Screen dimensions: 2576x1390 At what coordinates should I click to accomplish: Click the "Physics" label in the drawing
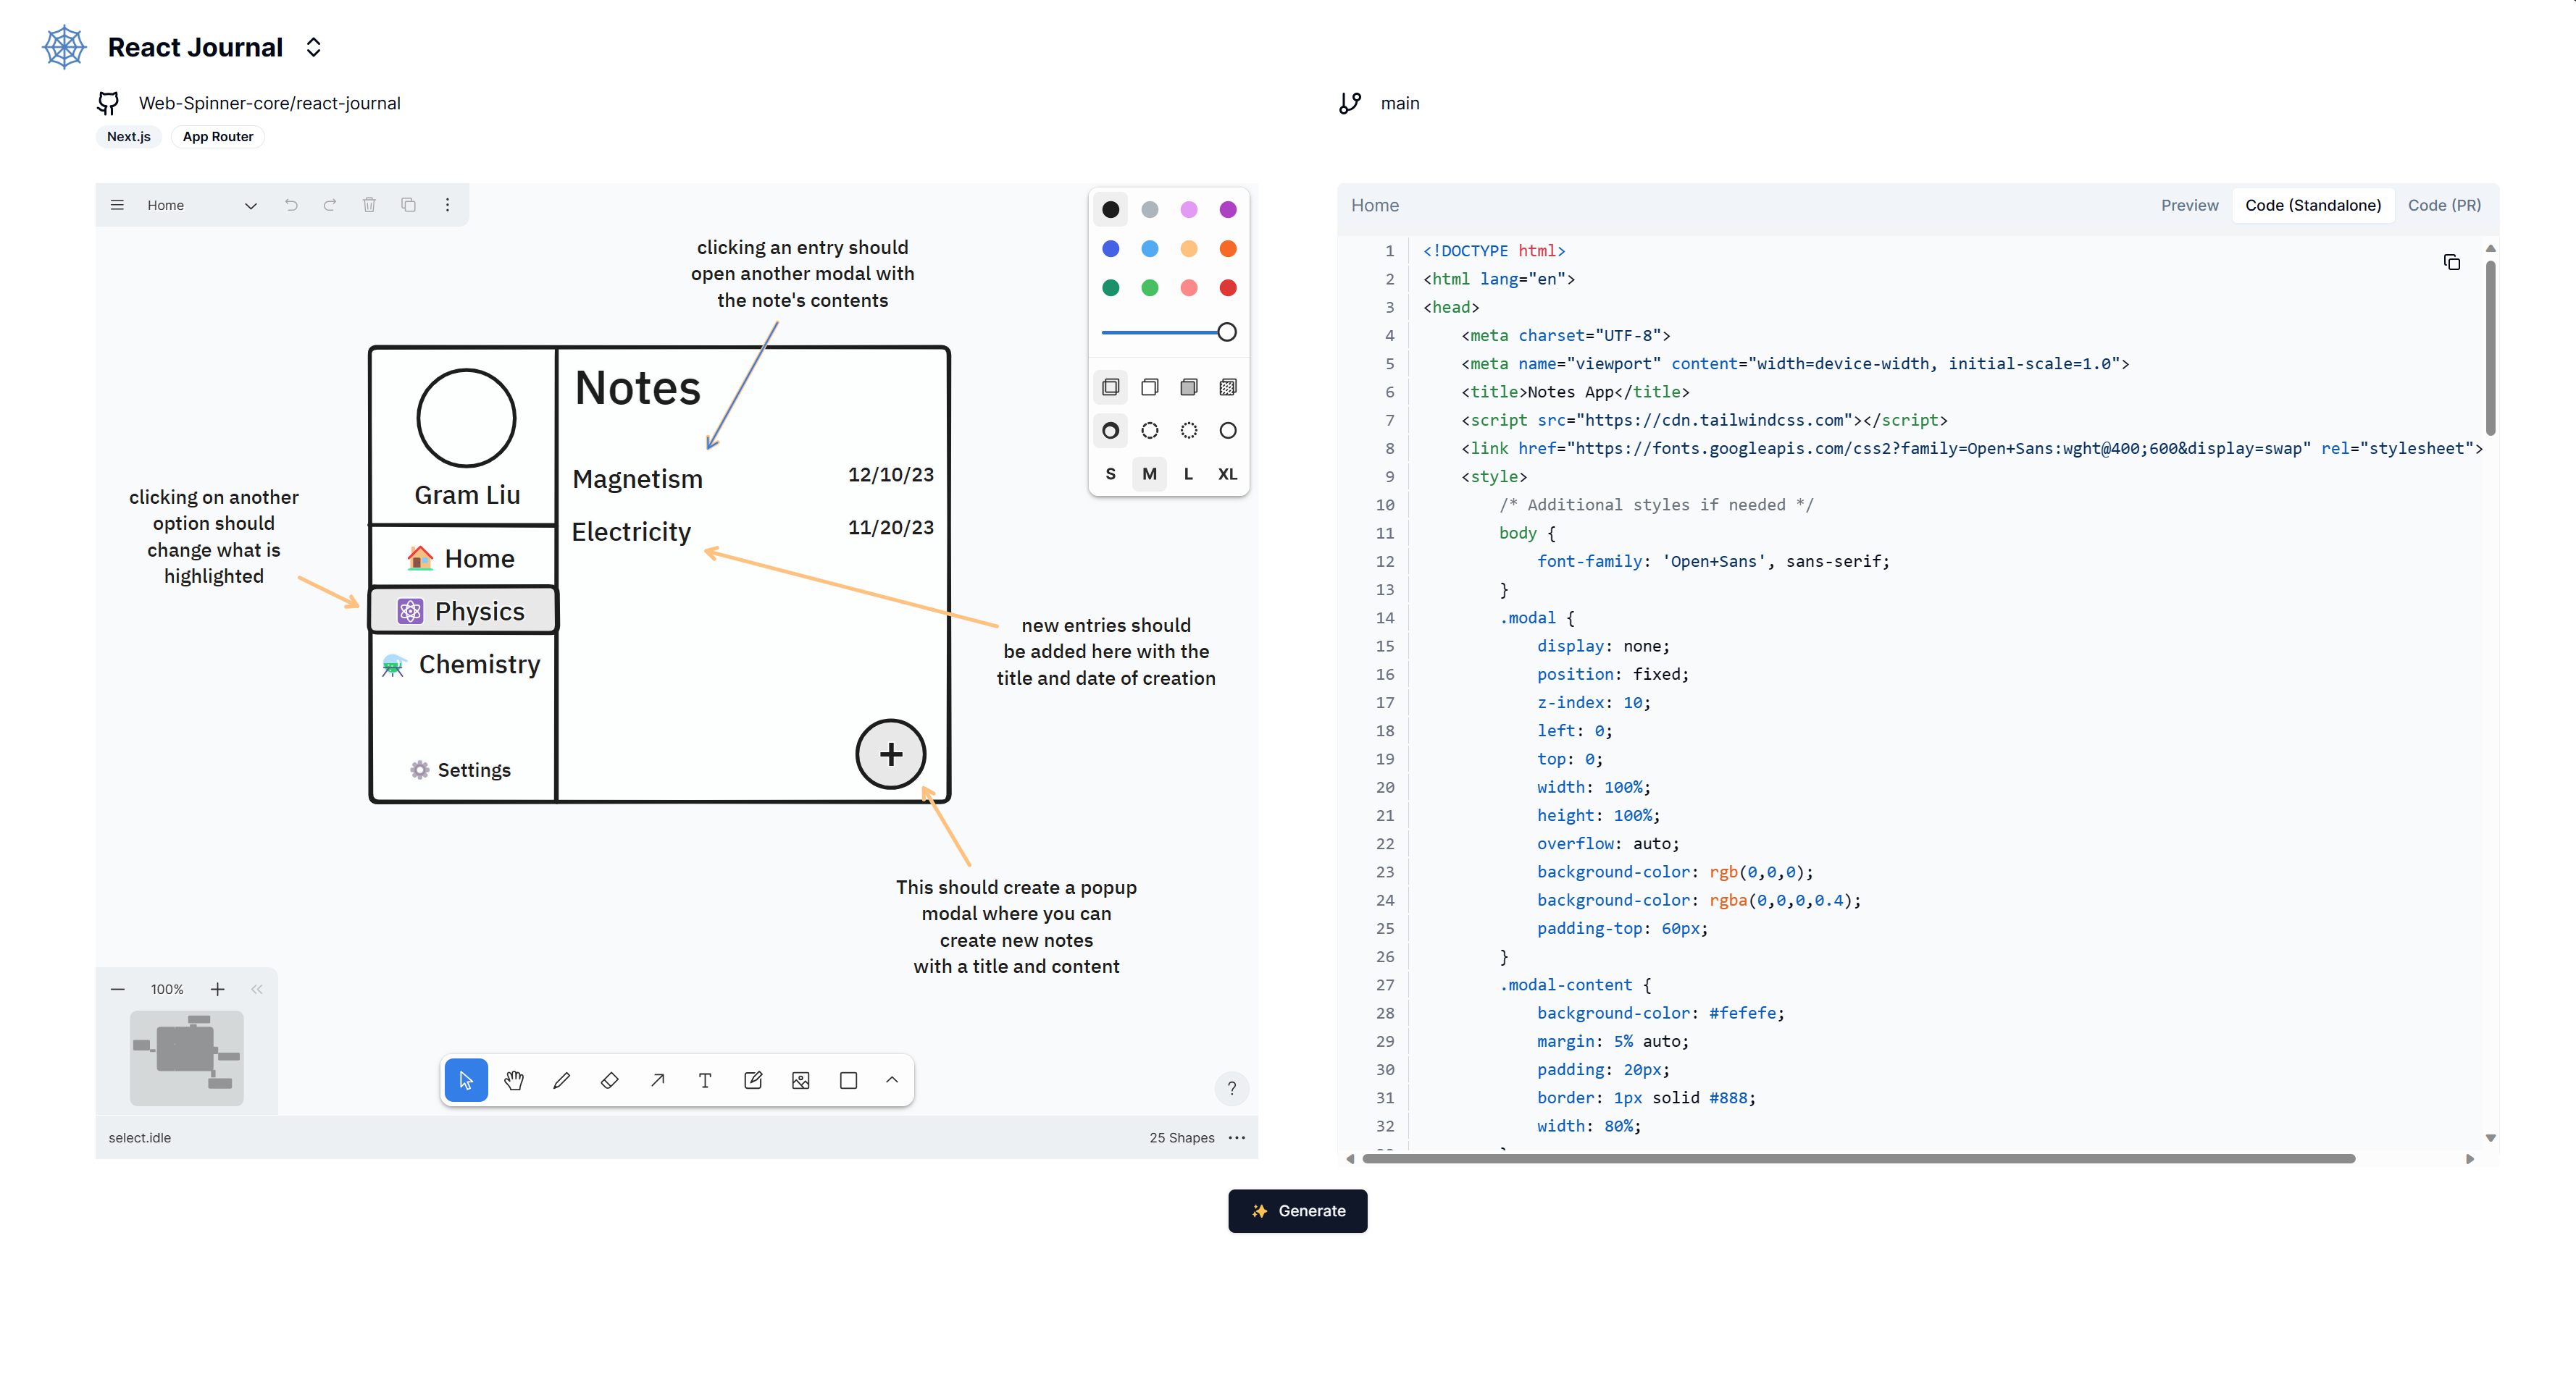tap(479, 610)
